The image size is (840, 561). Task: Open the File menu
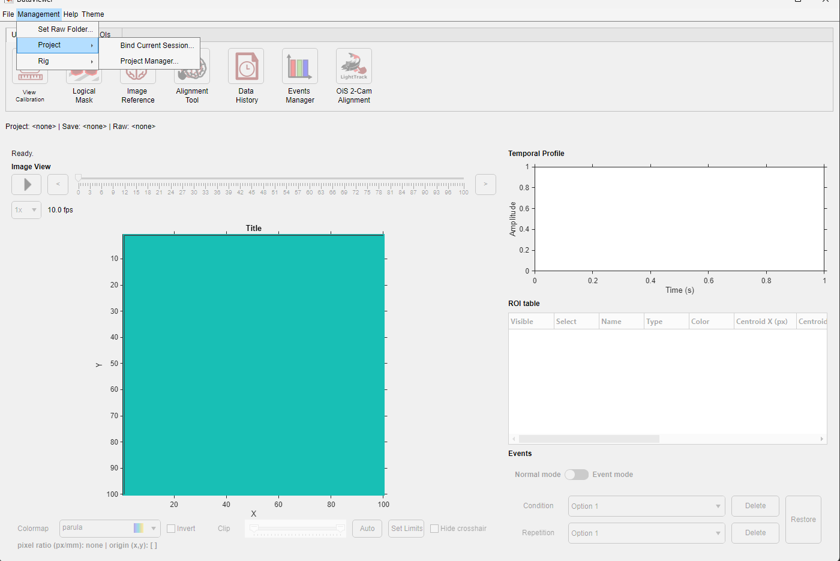tap(8, 14)
